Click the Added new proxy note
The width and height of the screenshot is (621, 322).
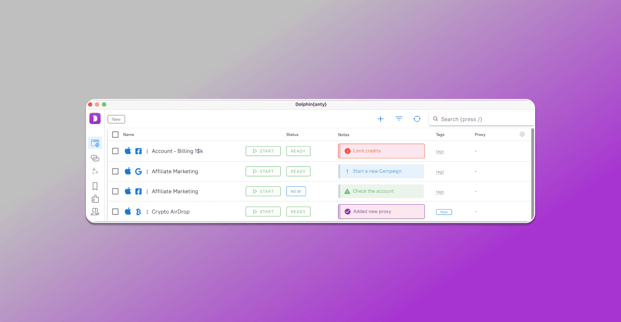pyautogui.click(x=381, y=211)
